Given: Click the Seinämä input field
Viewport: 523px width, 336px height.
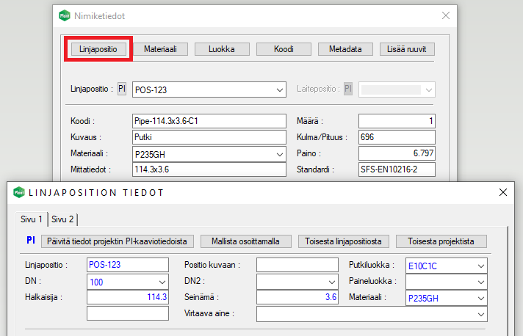Looking at the screenshot, I should tap(296, 297).
